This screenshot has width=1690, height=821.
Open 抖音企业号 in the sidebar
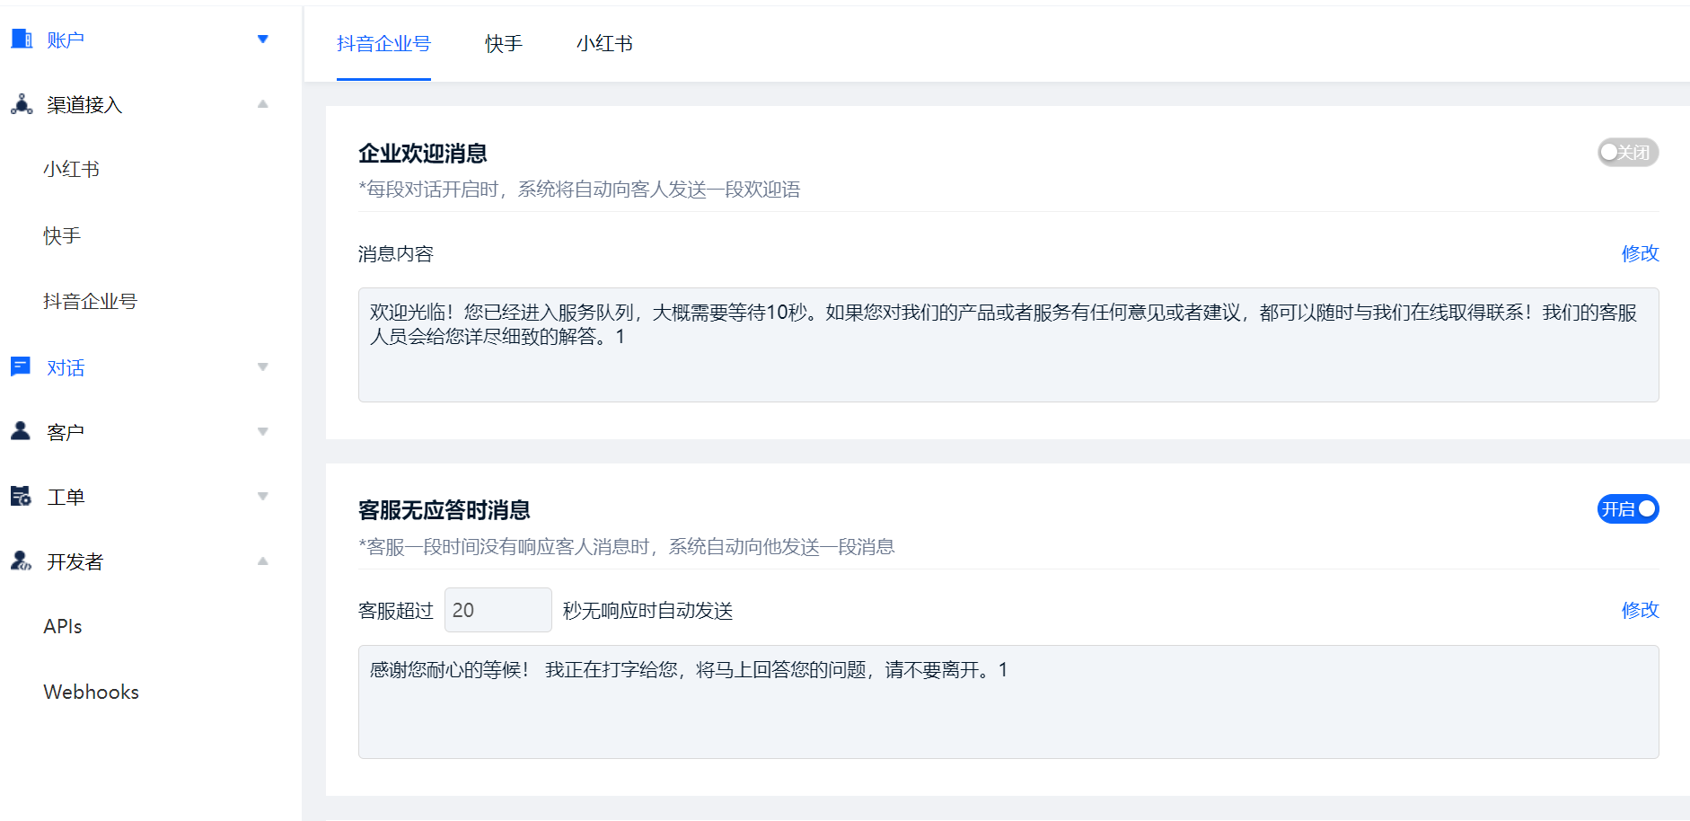point(90,301)
